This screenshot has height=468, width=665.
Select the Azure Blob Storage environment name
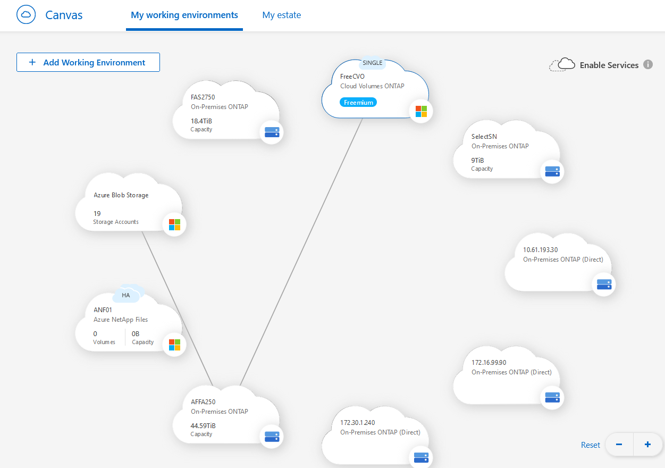pyautogui.click(x=121, y=195)
